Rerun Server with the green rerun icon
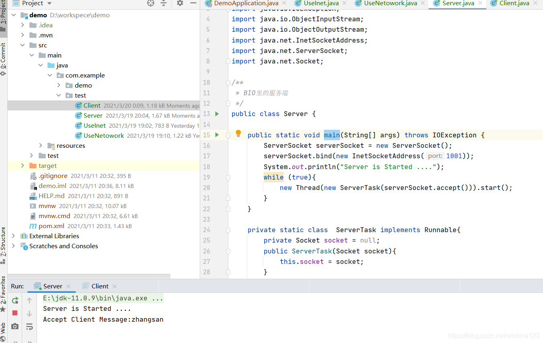The image size is (543, 343). [15, 300]
